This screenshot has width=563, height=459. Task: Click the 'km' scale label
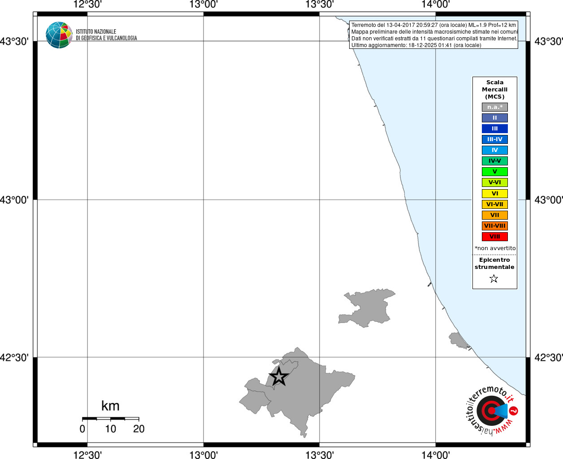[110, 406]
